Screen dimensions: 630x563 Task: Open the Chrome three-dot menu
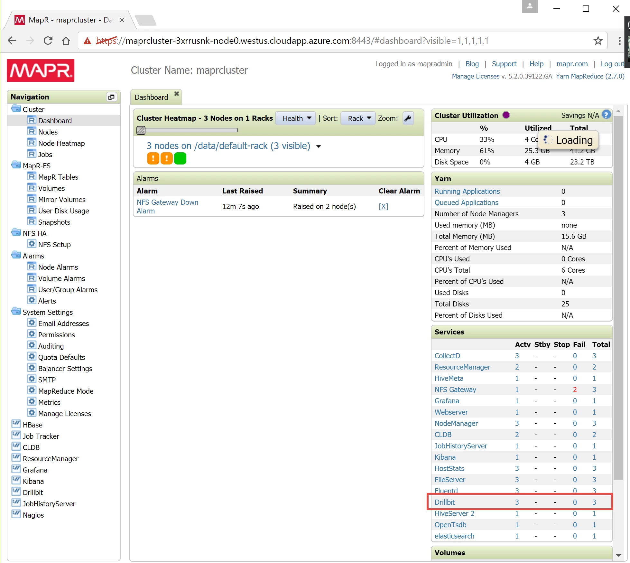(619, 41)
